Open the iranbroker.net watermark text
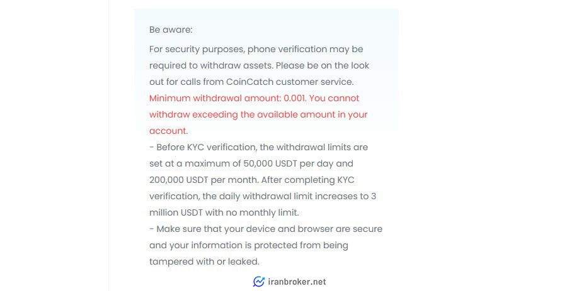 [297, 282]
